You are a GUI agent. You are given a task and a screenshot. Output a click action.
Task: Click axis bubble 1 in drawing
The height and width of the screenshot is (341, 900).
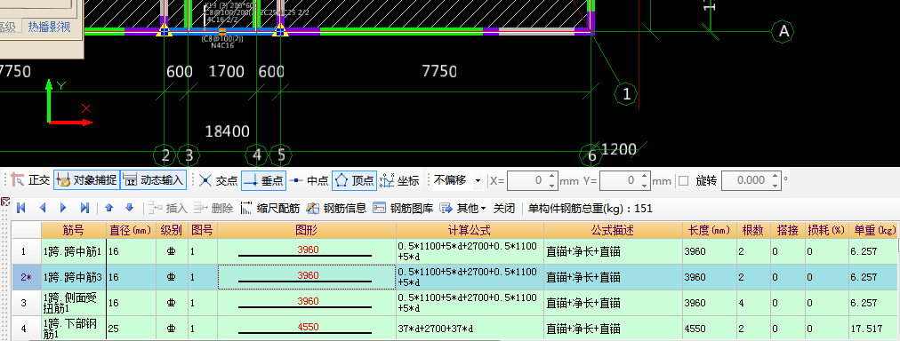[x=626, y=93]
